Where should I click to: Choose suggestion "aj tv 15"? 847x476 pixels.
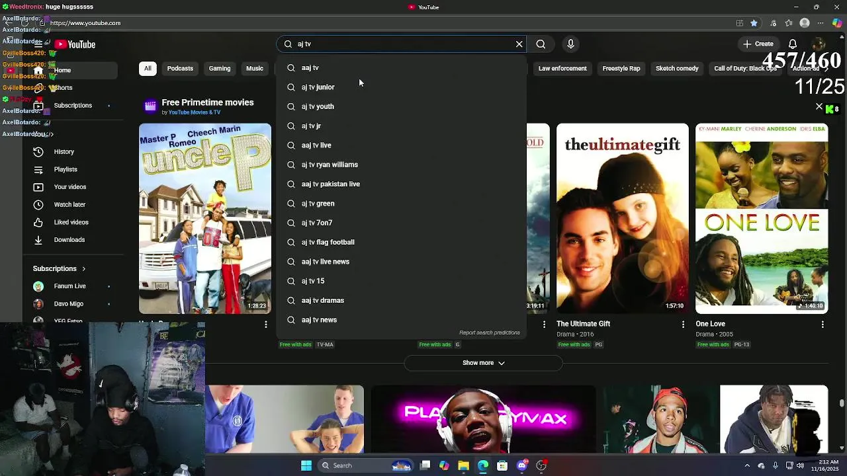pyautogui.click(x=401, y=281)
